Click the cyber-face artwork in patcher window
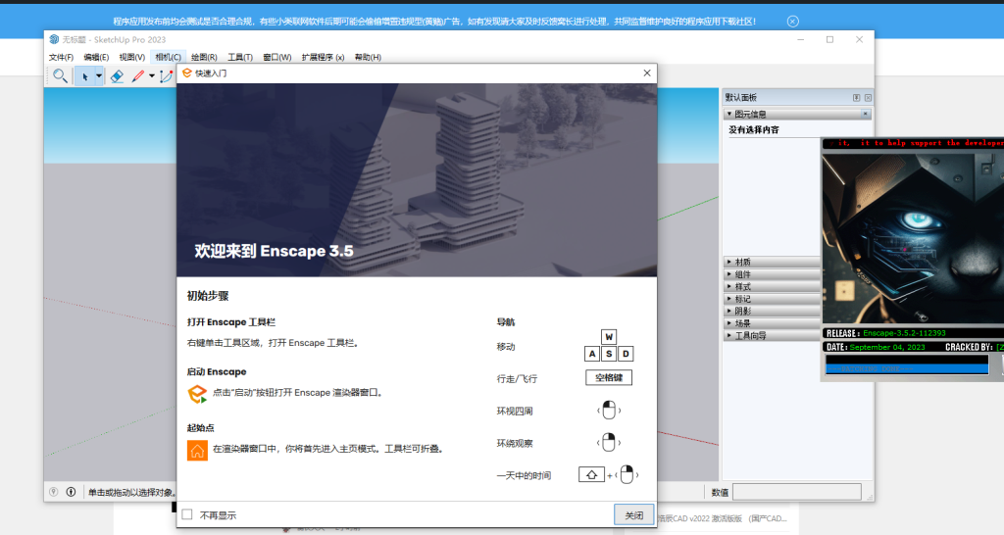Screen dimensions: 1004x535 point(913,237)
